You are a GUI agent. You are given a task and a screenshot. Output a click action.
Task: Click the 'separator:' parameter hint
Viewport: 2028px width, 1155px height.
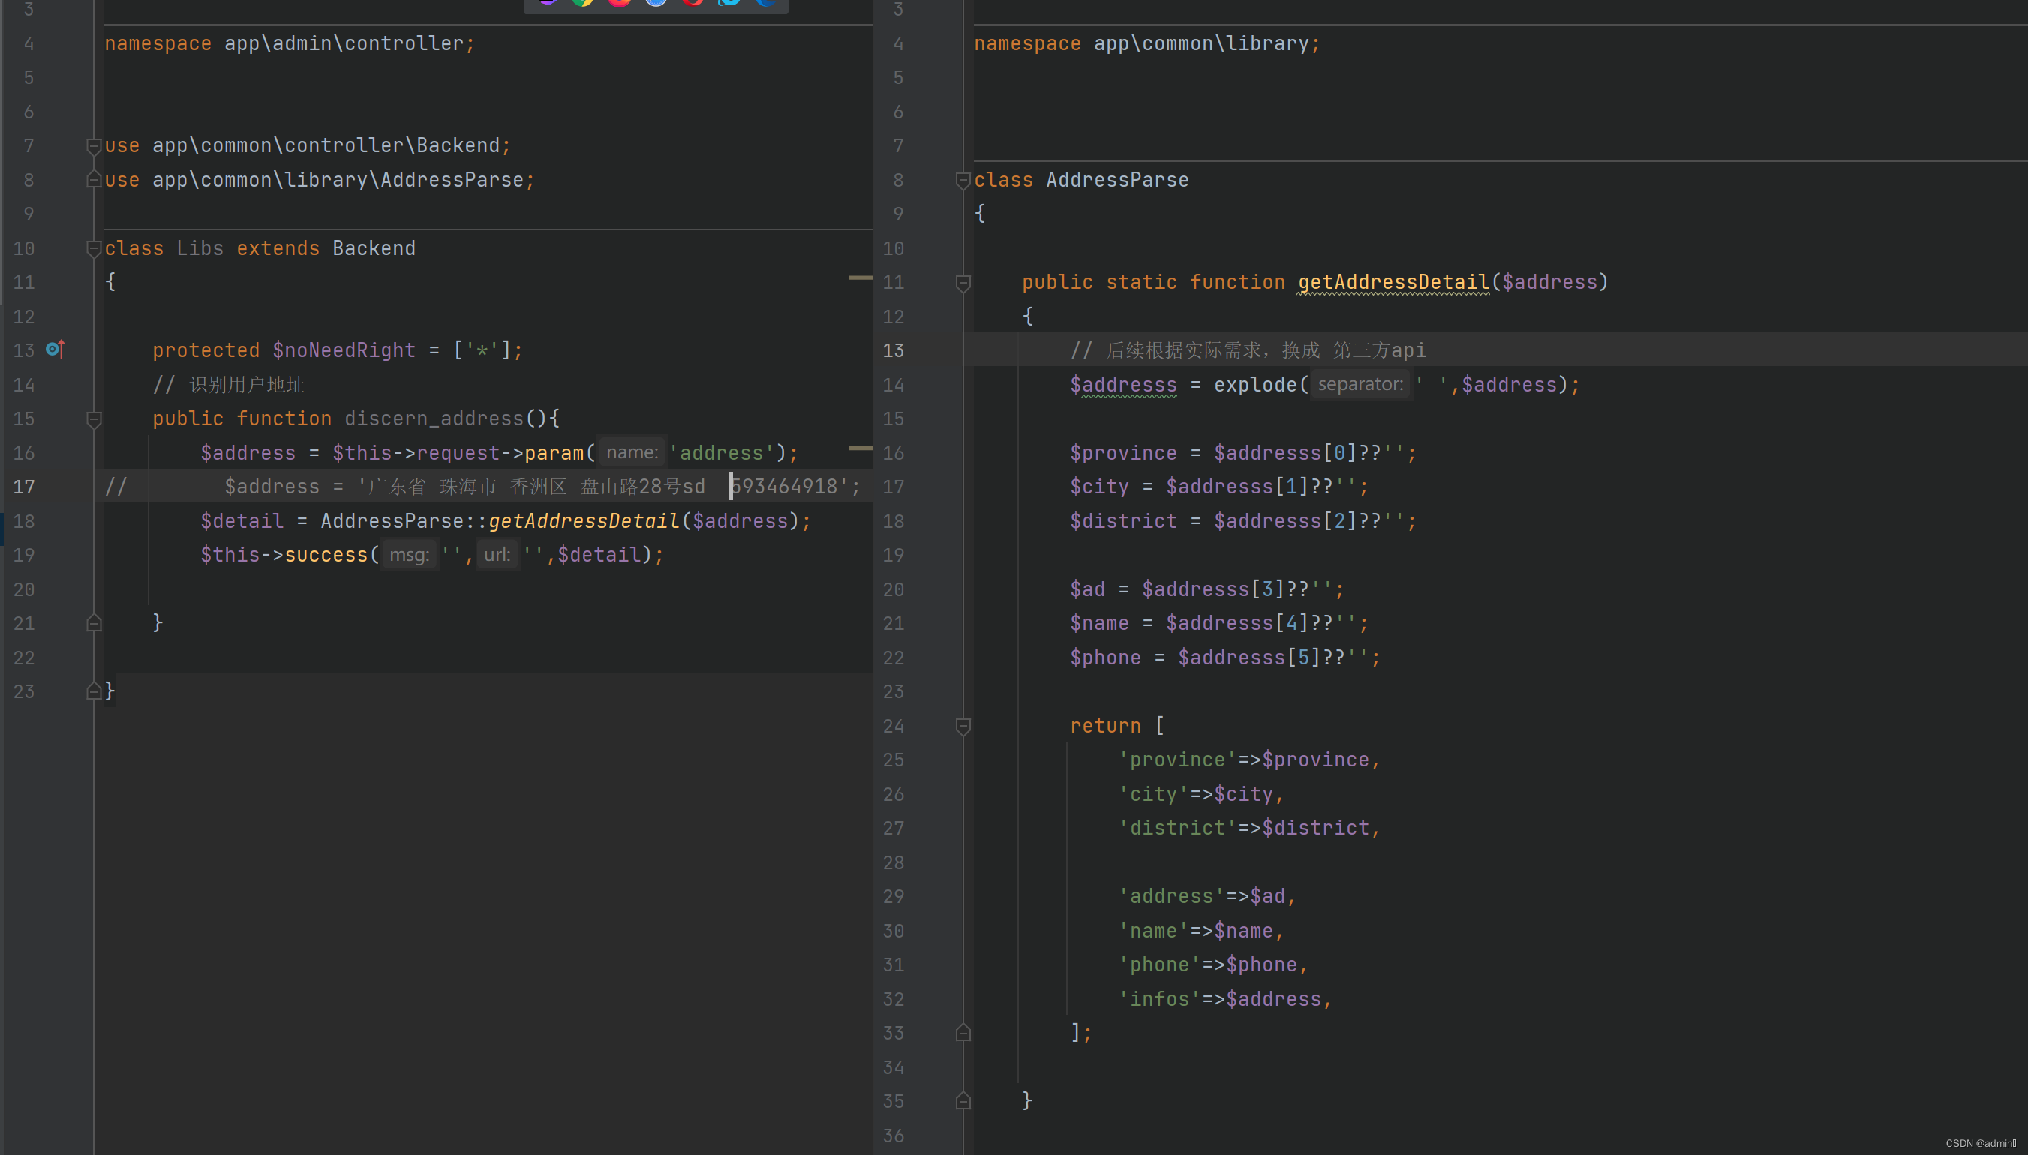coord(1361,384)
